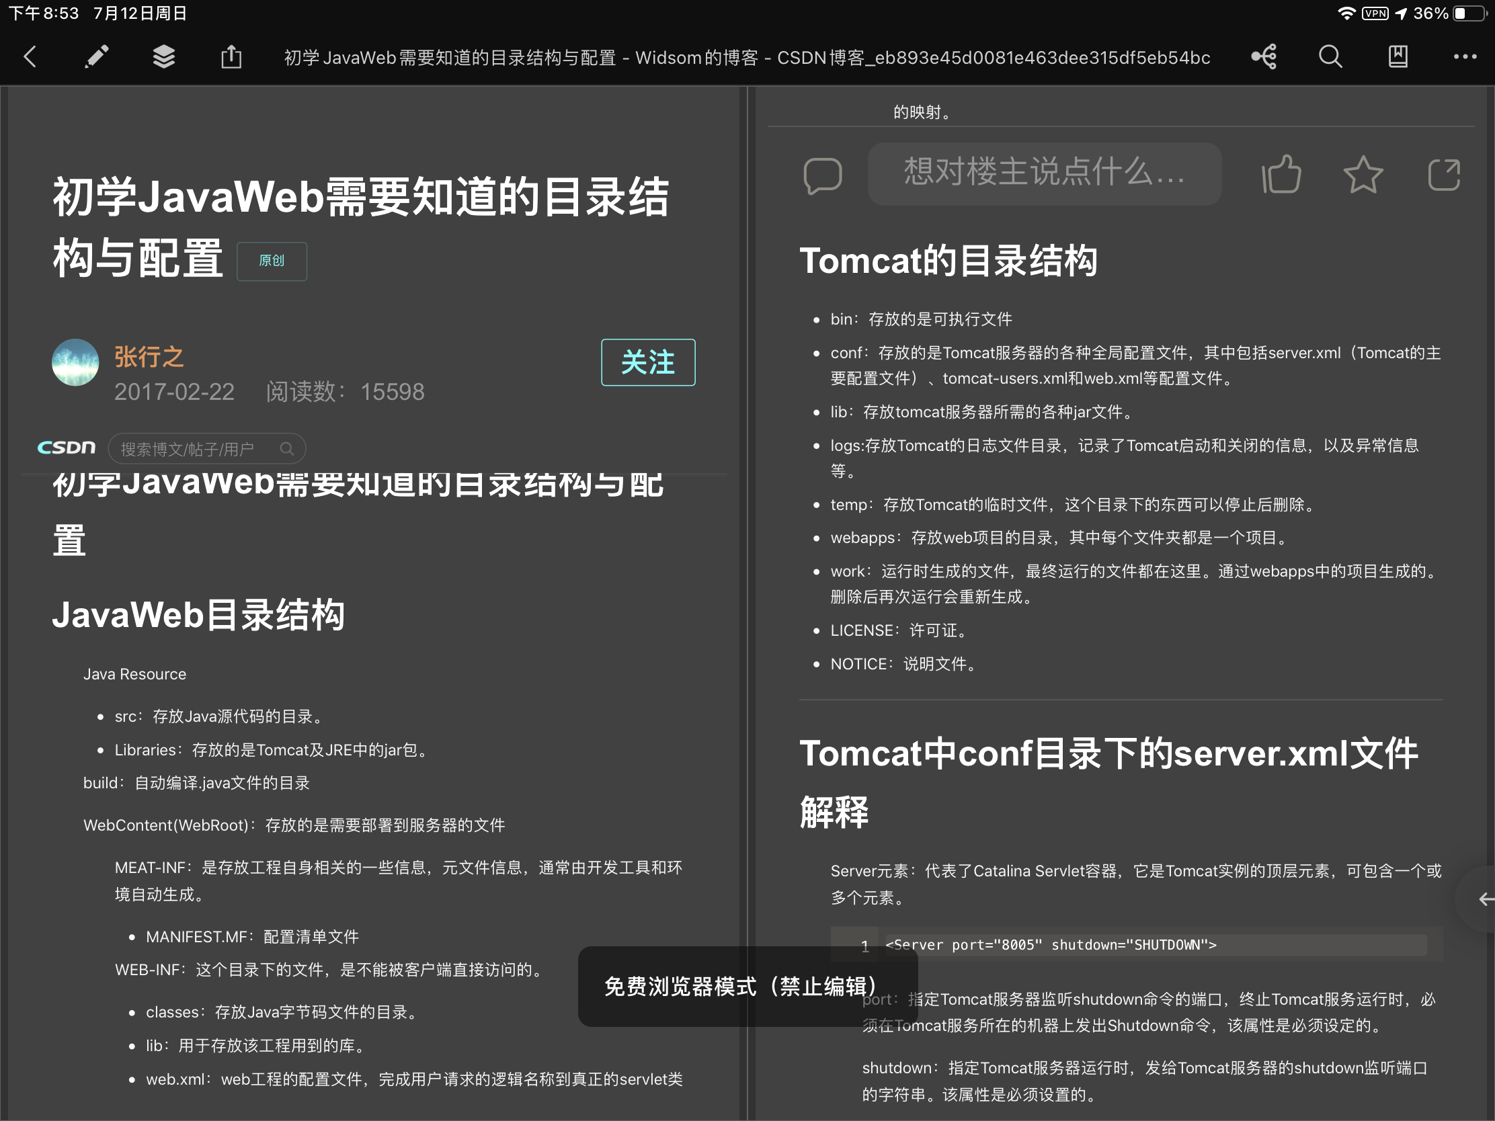Open the mind-map outline icon
This screenshot has width=1495, height=1121.
click(1264, 56)
